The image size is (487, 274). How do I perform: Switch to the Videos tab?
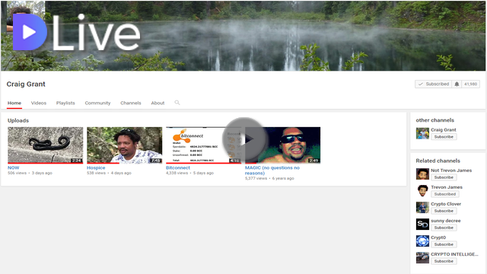point(39,103)
